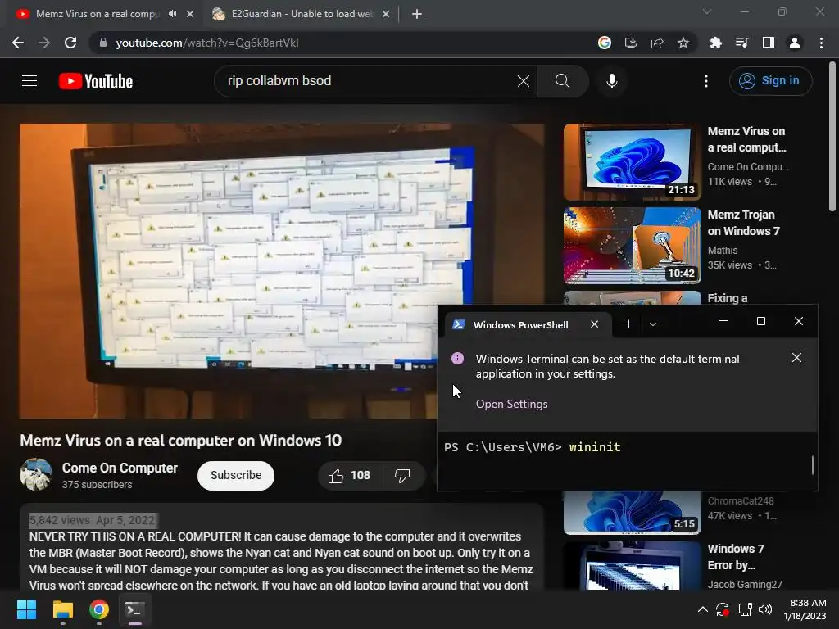The image size is (839, 629).
Task: Mute the Memz Virus tab audio icon
Action: 172,14
